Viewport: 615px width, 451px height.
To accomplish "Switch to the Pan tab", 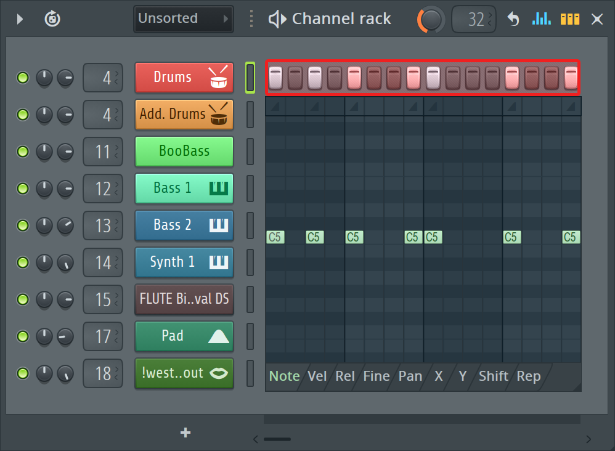I will click(x=410, y=376).
